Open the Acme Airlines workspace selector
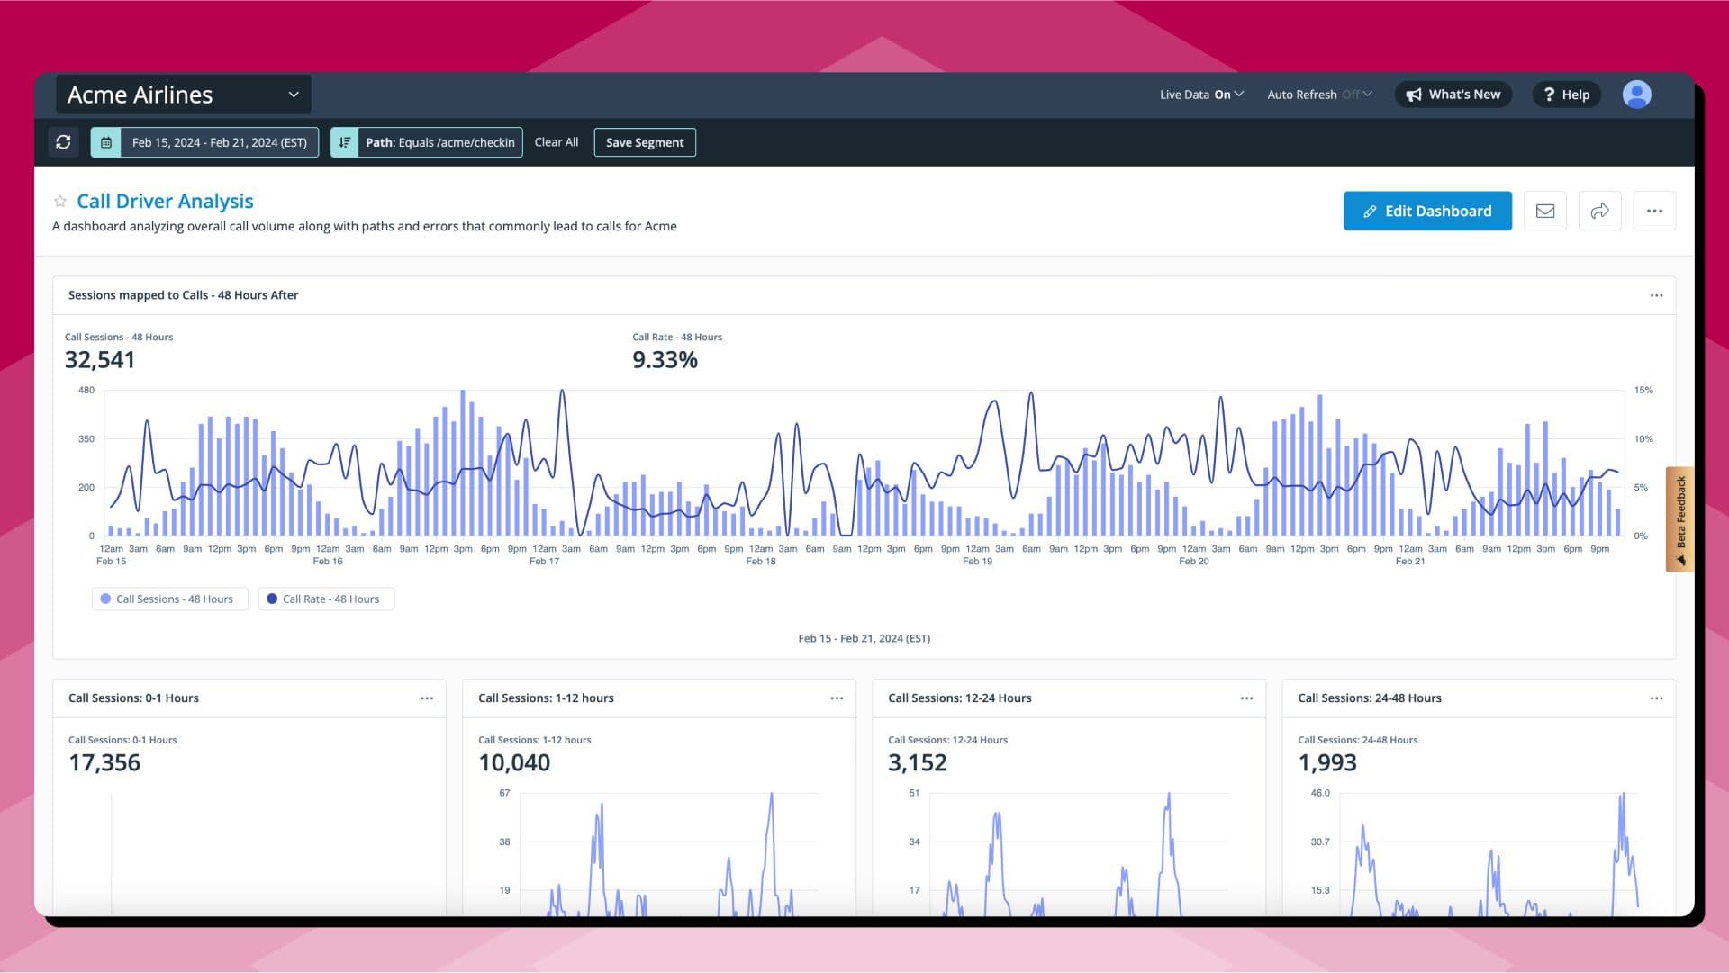The image size is (1729, 973). click(184, 94)
